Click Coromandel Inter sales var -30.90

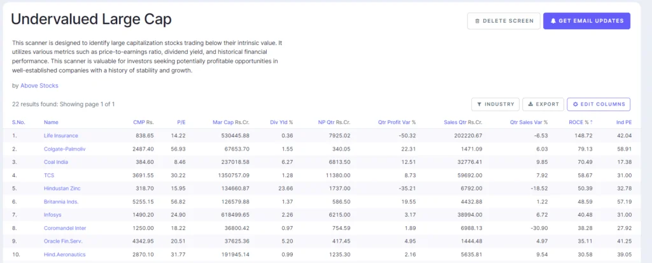[x=540, y=228]
